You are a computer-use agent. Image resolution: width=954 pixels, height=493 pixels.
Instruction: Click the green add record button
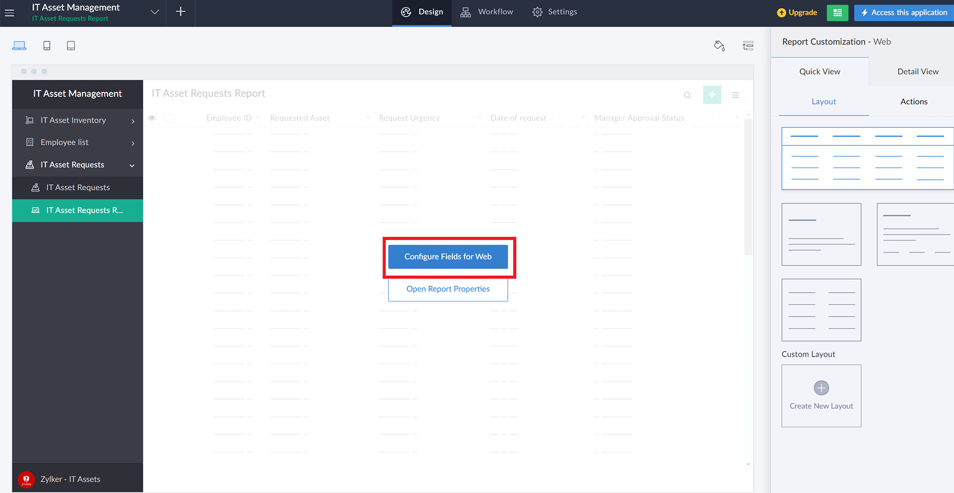pos(712,95)
